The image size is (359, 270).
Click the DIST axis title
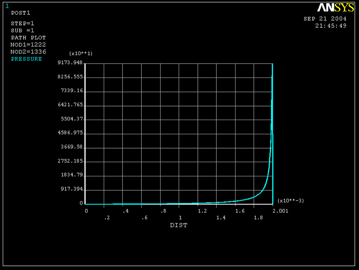[x=179, y=225]
